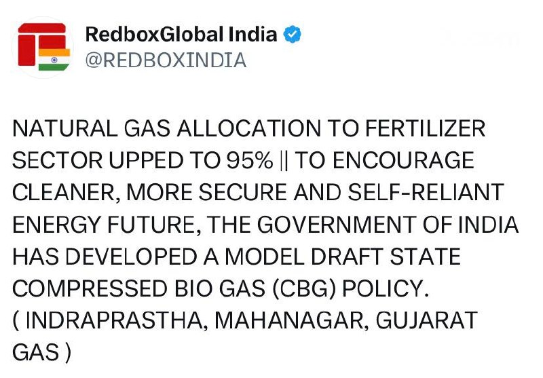Click the red logo in the avatar

click(x=37, y=42)
